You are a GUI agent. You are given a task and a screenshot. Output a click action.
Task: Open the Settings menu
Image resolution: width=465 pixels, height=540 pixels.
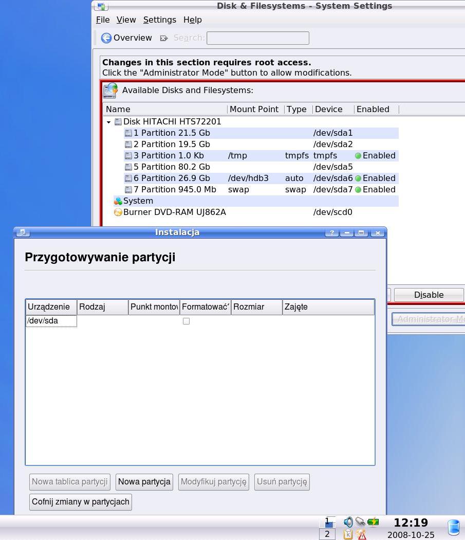point(159,20)
